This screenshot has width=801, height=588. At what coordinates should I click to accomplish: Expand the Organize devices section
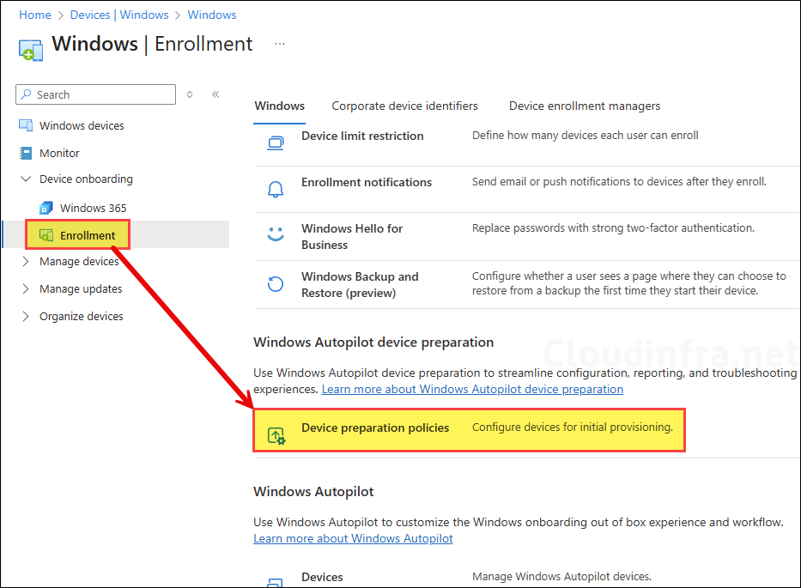(25, 317)
